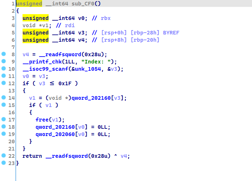Click highlighted unsigned keyword on line 3
The image size is (252, 181).
[x=36, y=18]
